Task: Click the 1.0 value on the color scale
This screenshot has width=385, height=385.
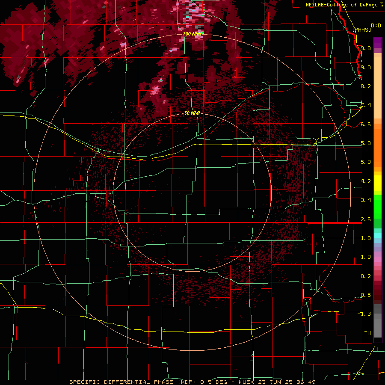Action: tap(366, 257)
